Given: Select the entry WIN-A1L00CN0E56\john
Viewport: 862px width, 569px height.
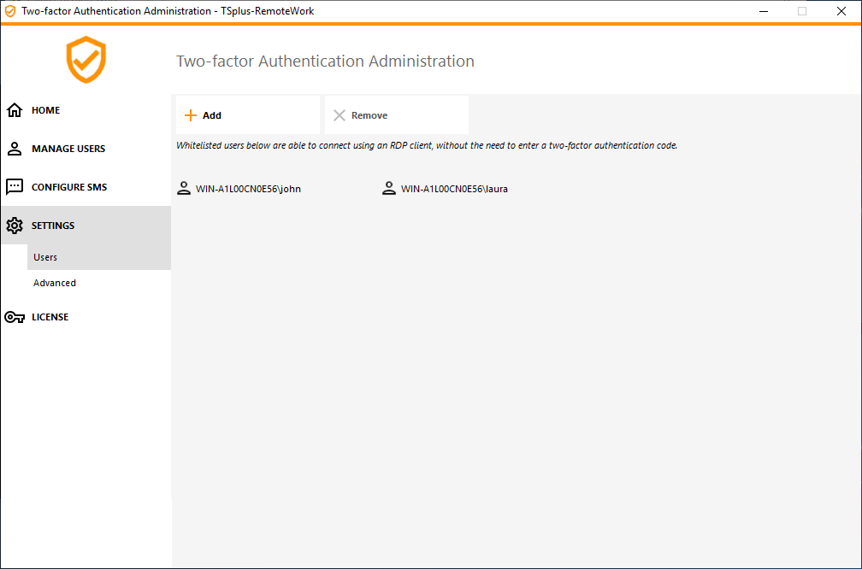Looking at the screenshot, I should pos(248,188).
